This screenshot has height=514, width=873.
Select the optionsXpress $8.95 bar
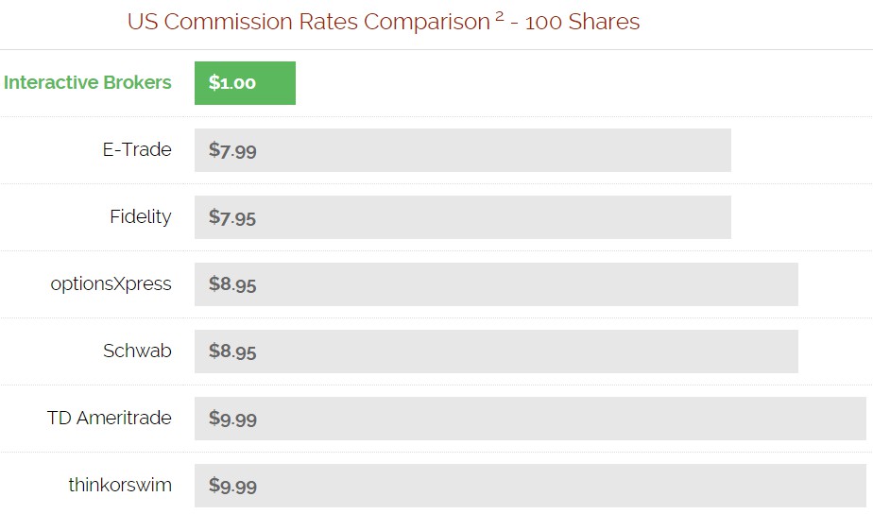(496, 284)
